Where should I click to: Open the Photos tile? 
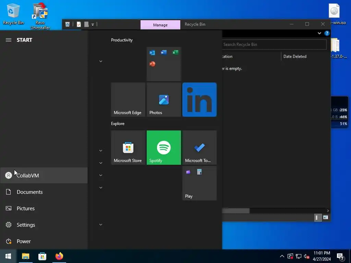pyautogui.click(x=164, y=100)
